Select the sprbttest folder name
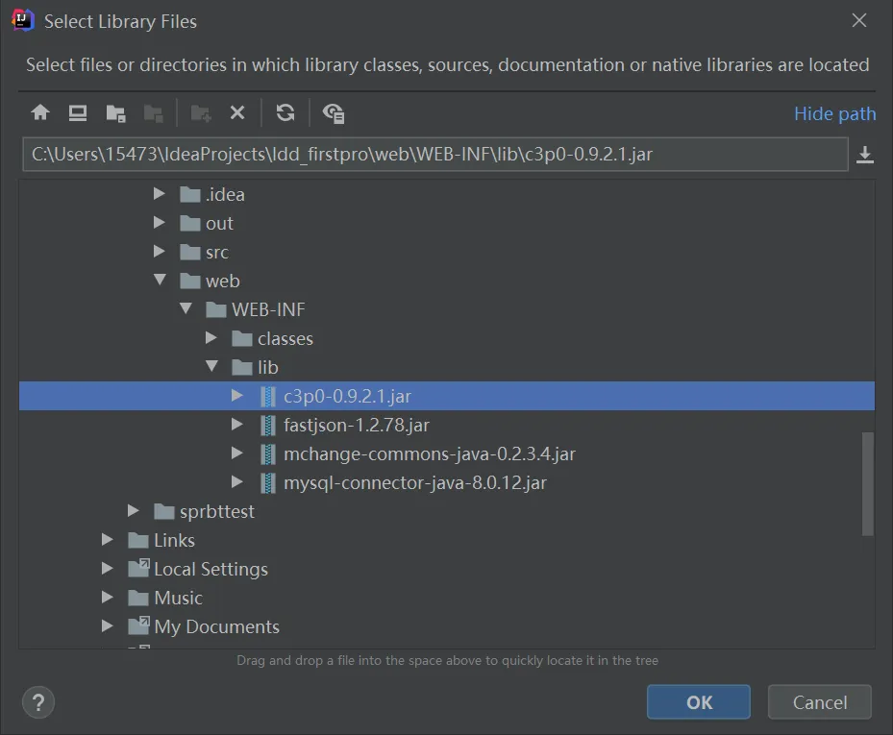Viewport: 893px width, 735px height. (x=217, y=512)
